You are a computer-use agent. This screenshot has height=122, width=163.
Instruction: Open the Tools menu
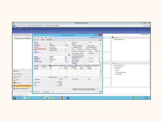coord(42,37)
